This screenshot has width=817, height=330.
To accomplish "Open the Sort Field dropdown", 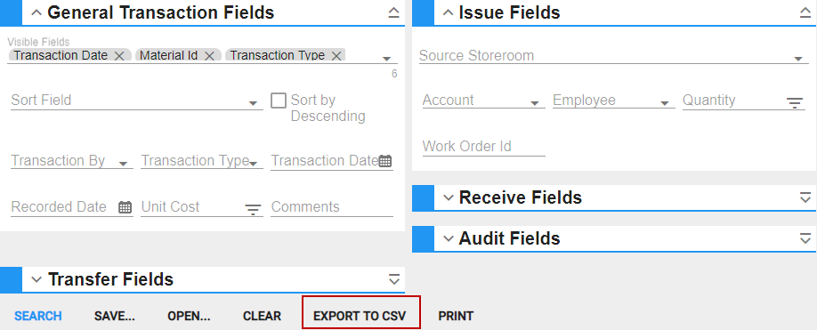I will (136, 101).
